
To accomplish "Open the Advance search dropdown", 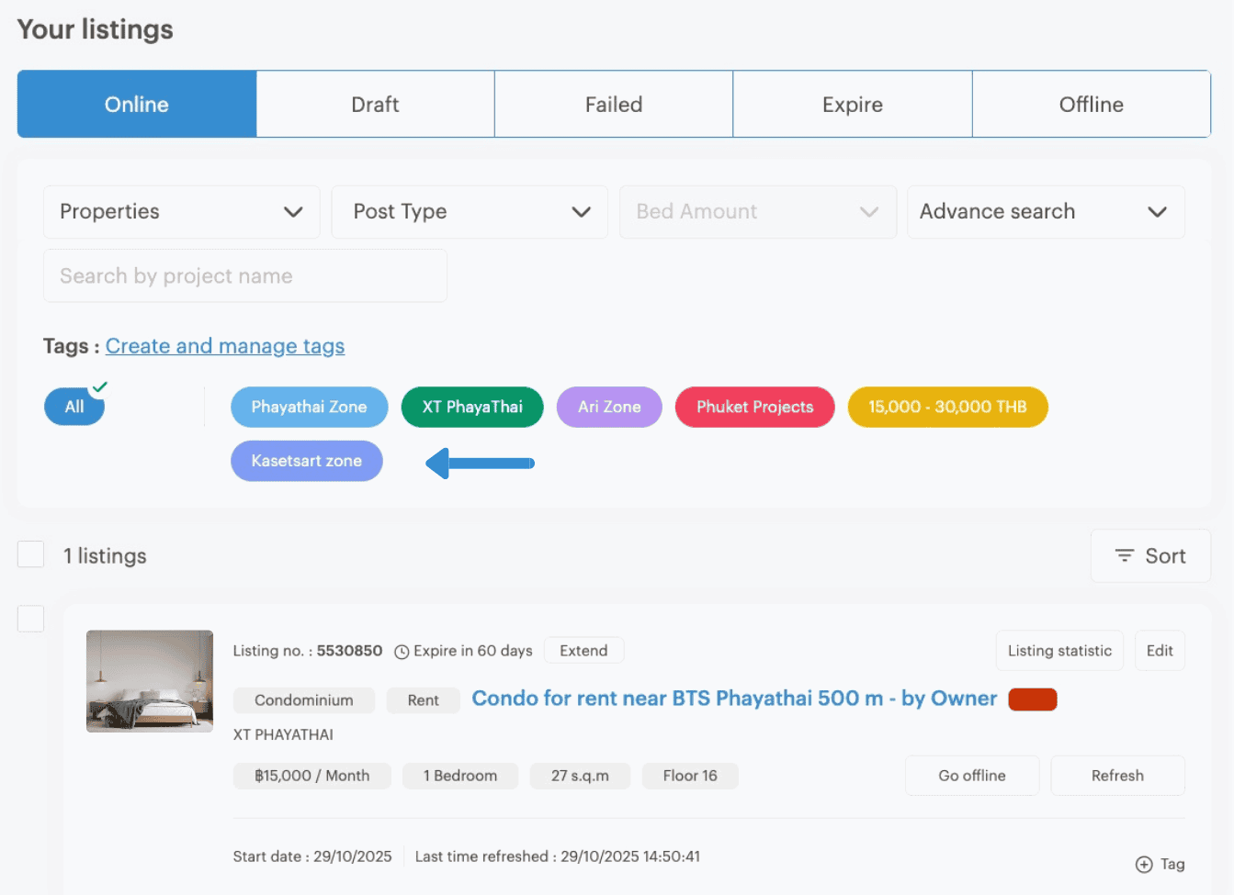I will click(x=1045, y=212).
